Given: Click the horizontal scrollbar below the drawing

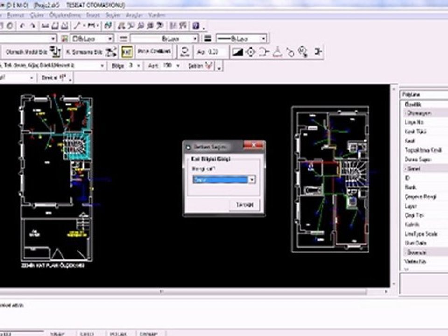Looking at the screenshot, I should point(183,292).
